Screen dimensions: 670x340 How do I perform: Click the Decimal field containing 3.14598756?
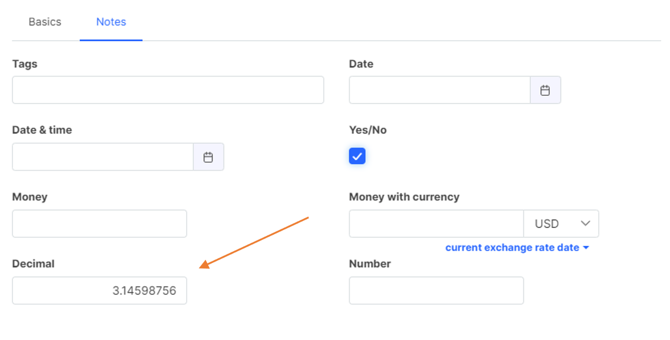99,291
